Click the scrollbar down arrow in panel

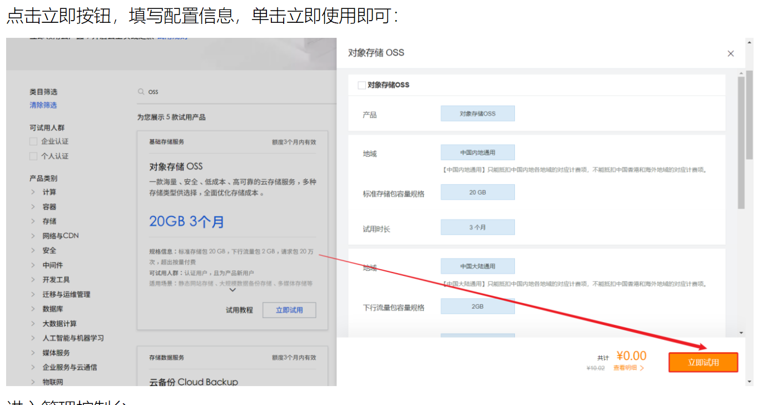pyautogui.click(x=741, y=333)
